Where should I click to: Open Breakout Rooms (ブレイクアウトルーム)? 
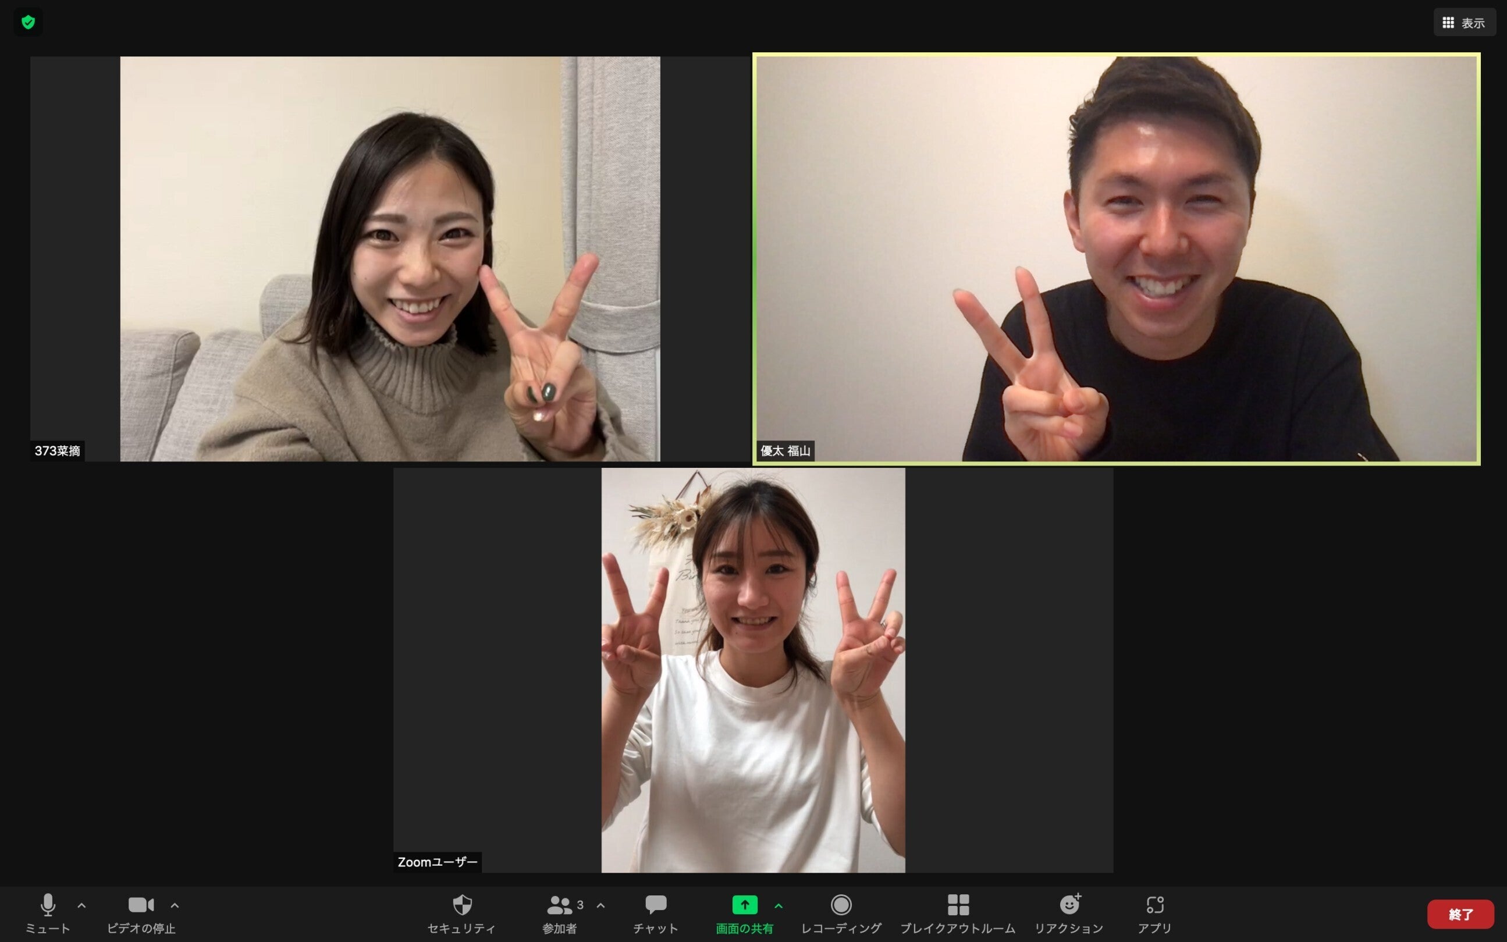pyautogui.click(x=958, y=905)
